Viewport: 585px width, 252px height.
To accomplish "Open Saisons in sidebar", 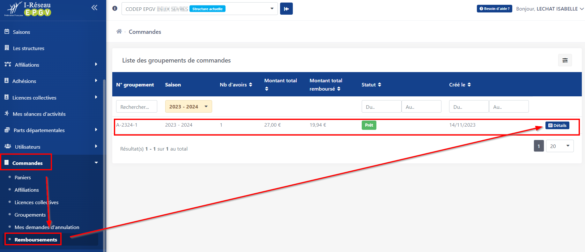I will click(21, 32).
